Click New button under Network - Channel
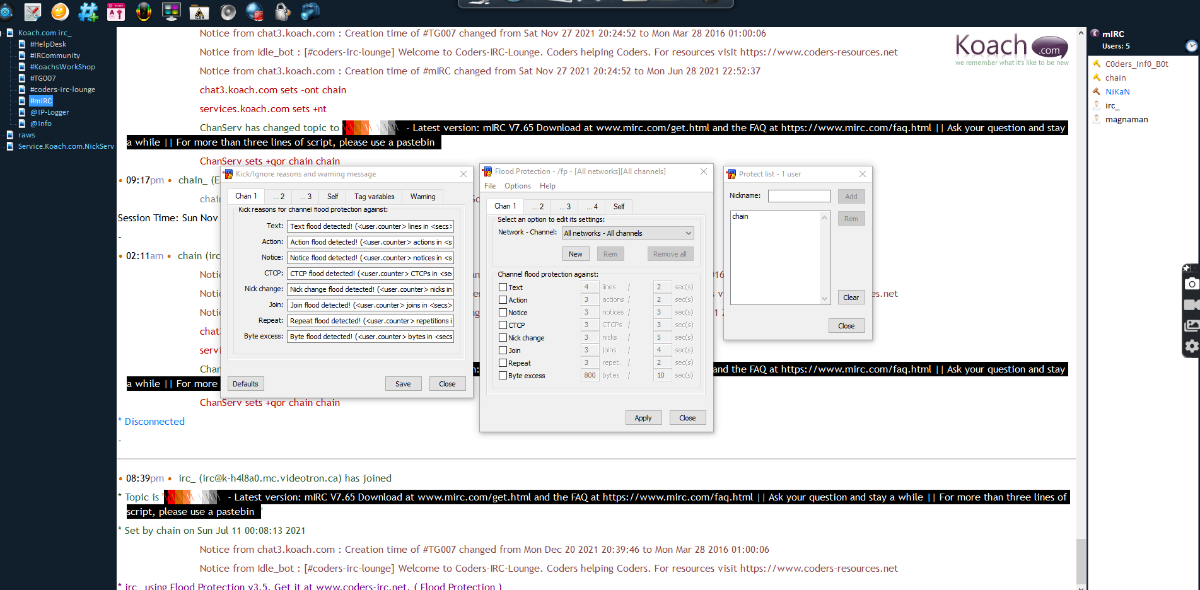 click(575, 254)
